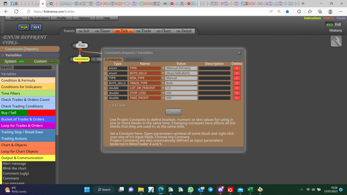The image size is (347, 195).
Task: Click the Update button
Action: pos(173,112)
